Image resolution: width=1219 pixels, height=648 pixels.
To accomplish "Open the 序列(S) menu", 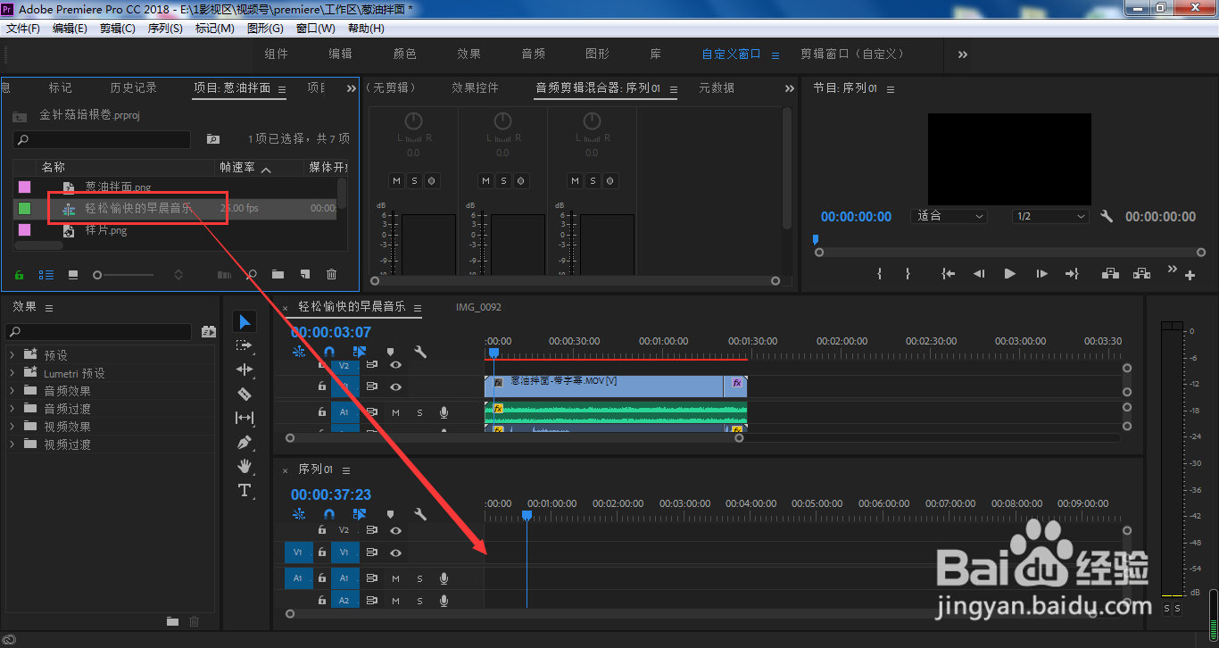I will [165, 29].
